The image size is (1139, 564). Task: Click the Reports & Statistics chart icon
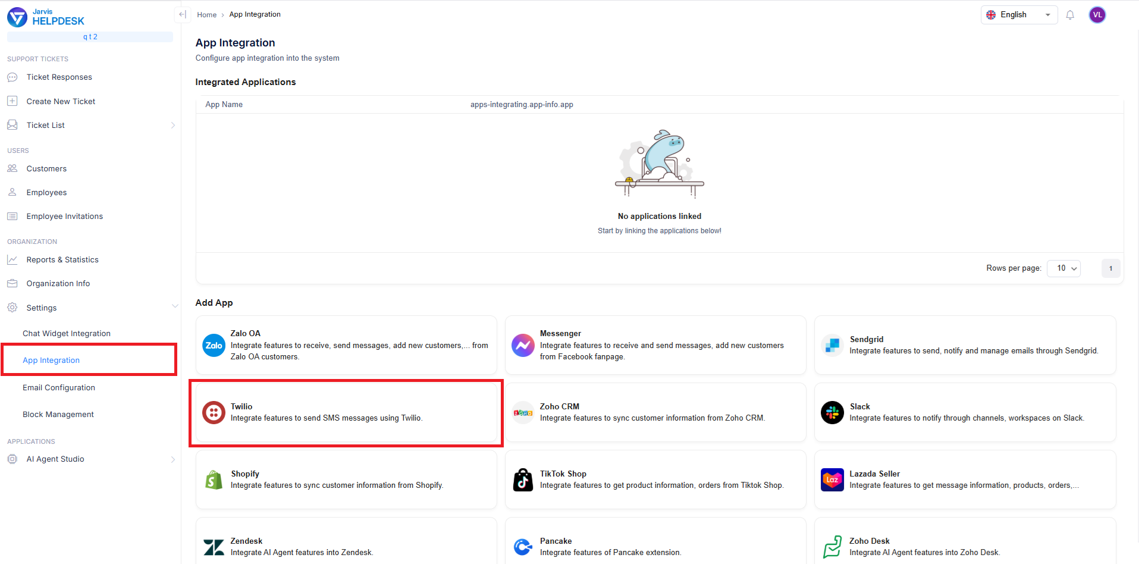[12, 259]
